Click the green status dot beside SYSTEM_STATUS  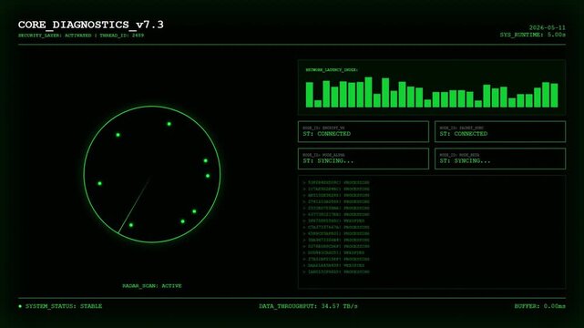[20, 306]
